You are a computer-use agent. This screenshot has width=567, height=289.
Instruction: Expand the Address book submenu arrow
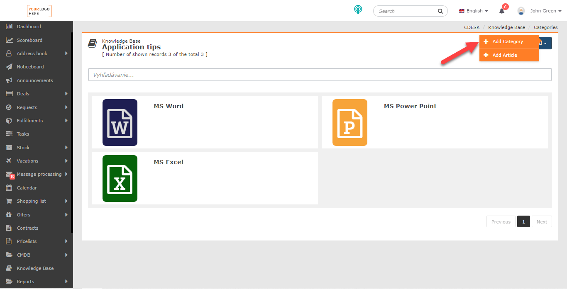(x=66, y=53)
